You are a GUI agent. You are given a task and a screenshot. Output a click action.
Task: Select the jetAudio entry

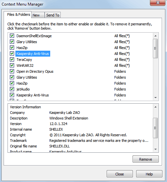[23, 89]
